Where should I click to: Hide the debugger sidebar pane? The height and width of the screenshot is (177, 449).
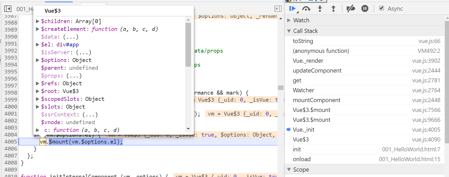point(278,9)
